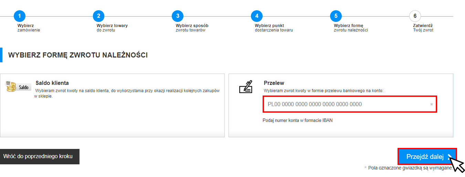Click the Saldo klienta description text

(x=127, y=93)
